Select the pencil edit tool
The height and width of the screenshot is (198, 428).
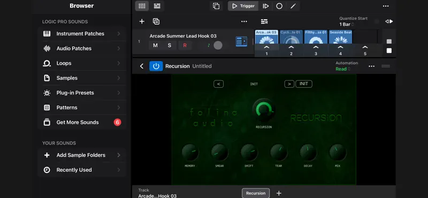pos(293,6)
